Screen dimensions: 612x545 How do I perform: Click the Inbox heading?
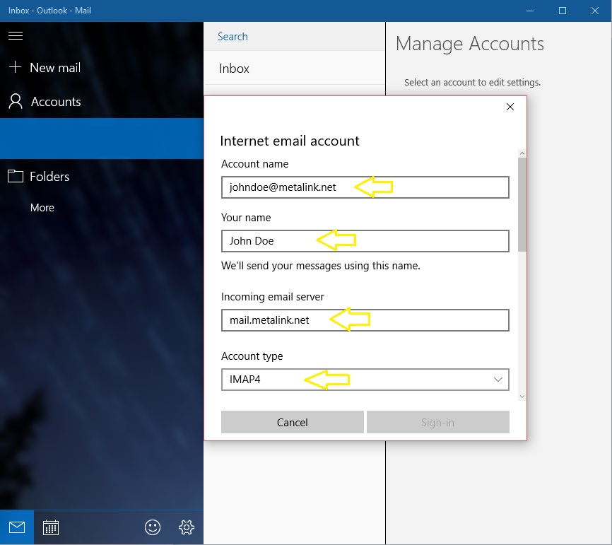click(234, 69)
